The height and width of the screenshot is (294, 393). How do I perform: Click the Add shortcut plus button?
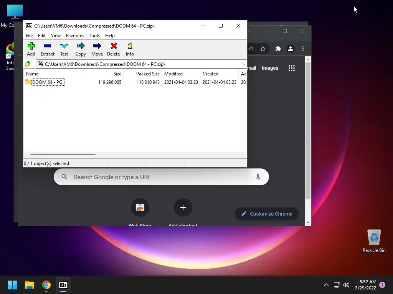coord(183,207)
